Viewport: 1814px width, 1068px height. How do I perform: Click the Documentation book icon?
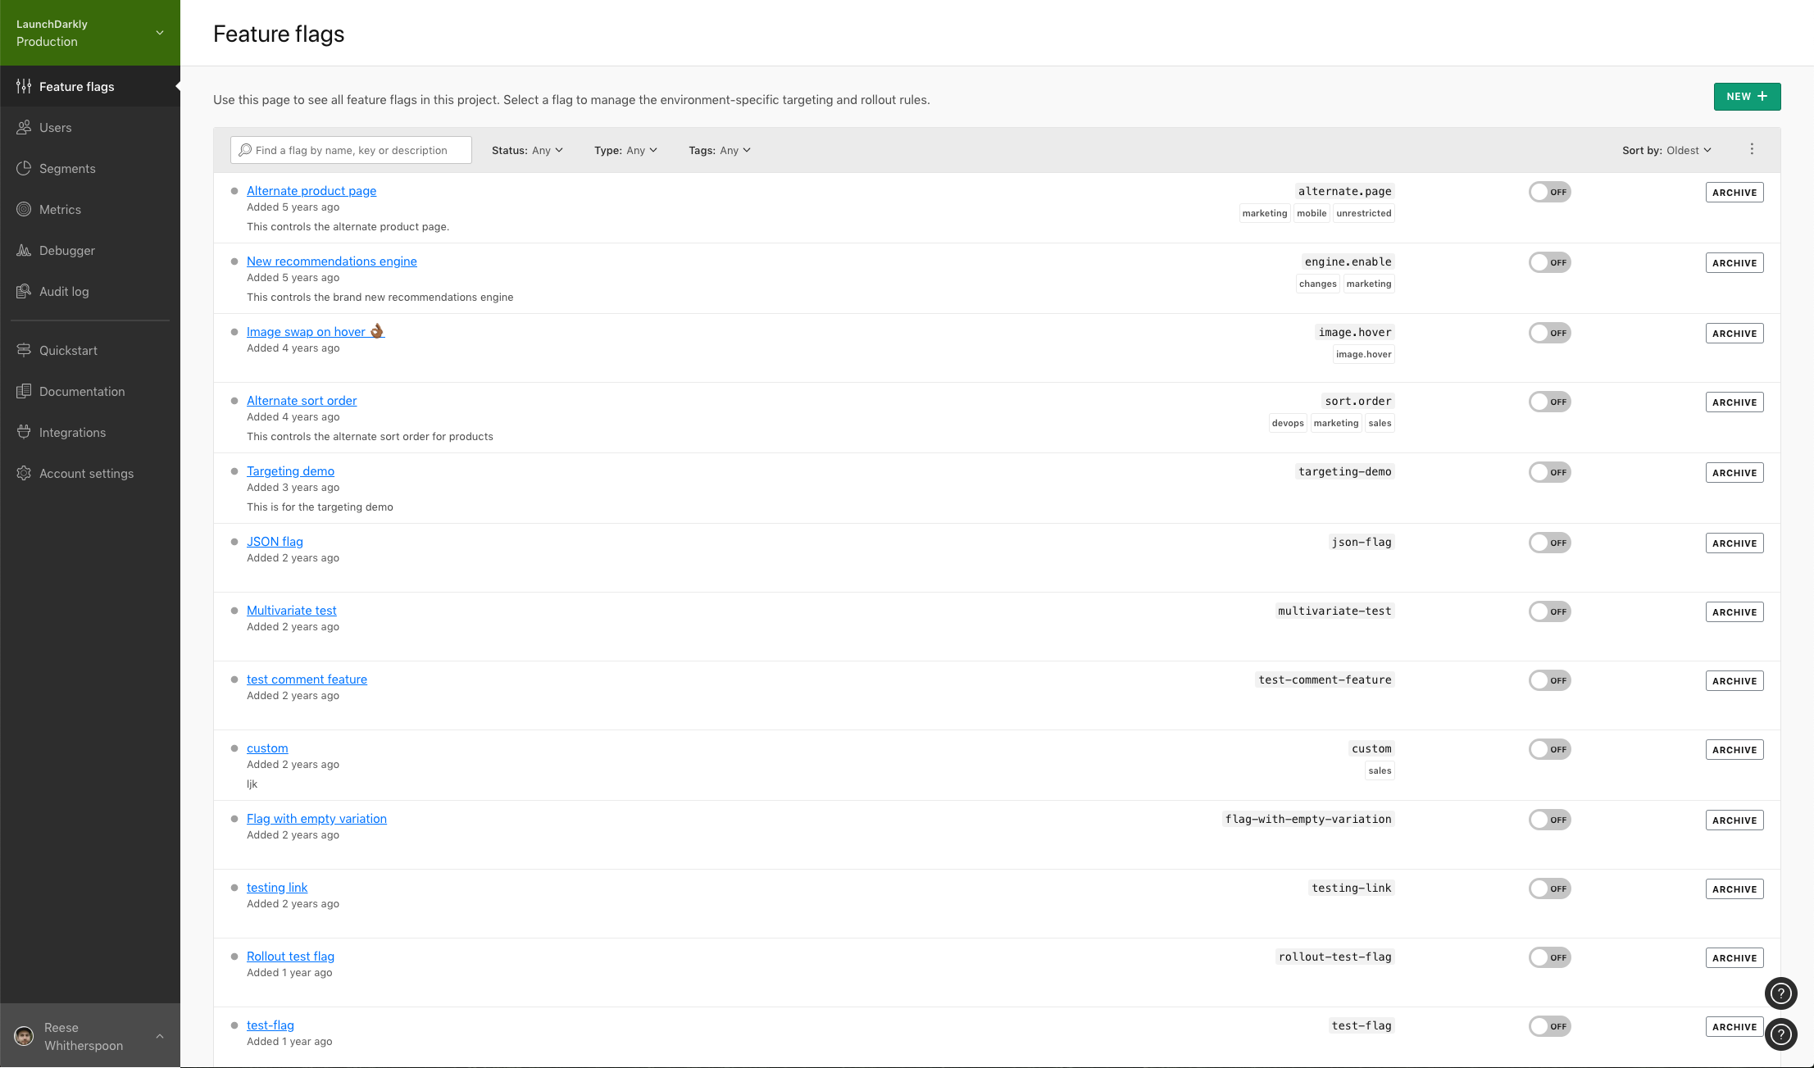tap(24, 391)
